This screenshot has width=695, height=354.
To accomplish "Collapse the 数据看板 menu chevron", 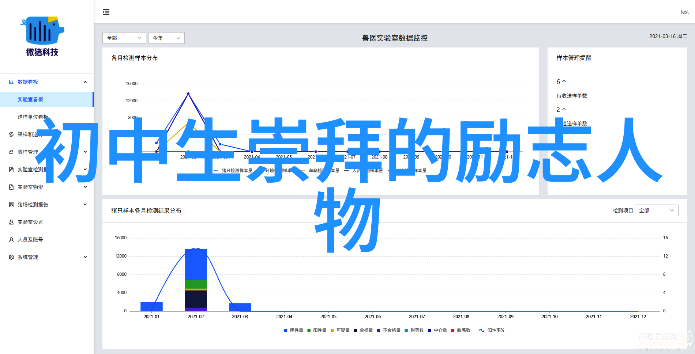I will [85, 82].
